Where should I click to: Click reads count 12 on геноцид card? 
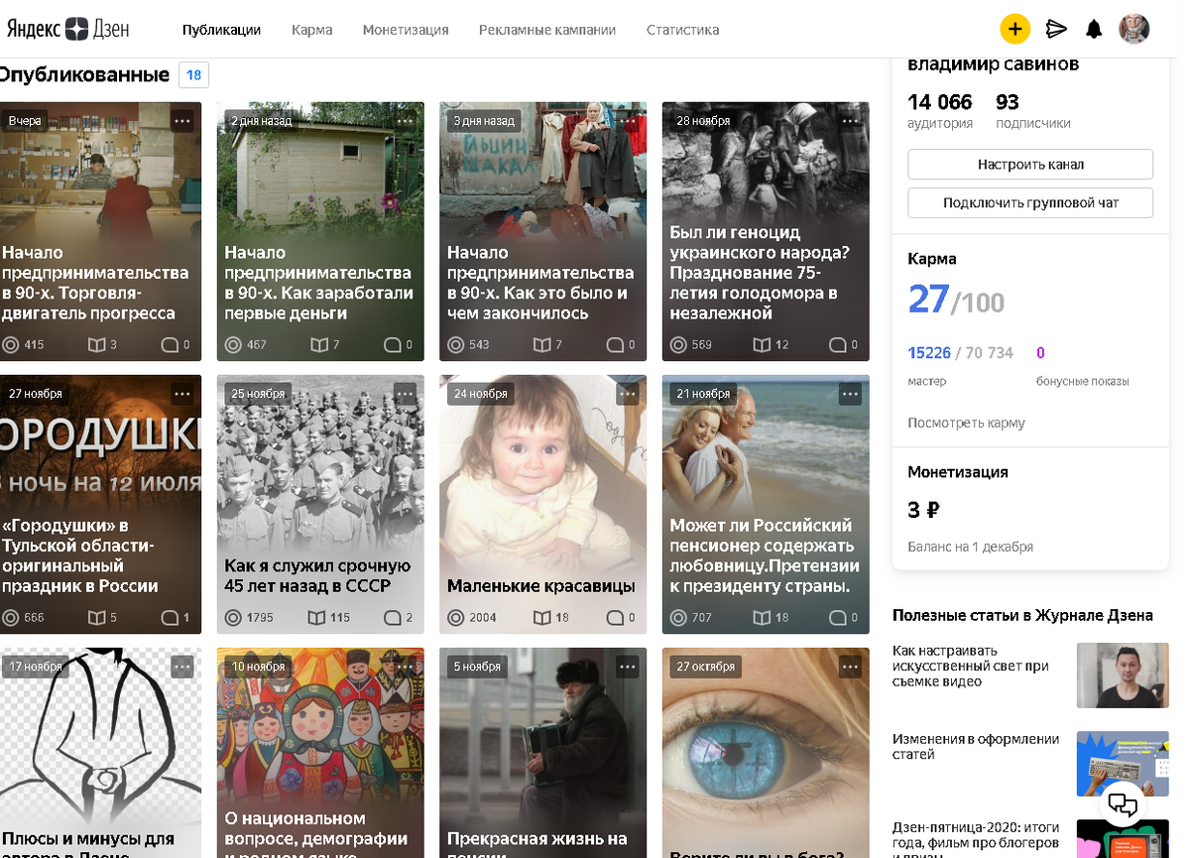782,345
